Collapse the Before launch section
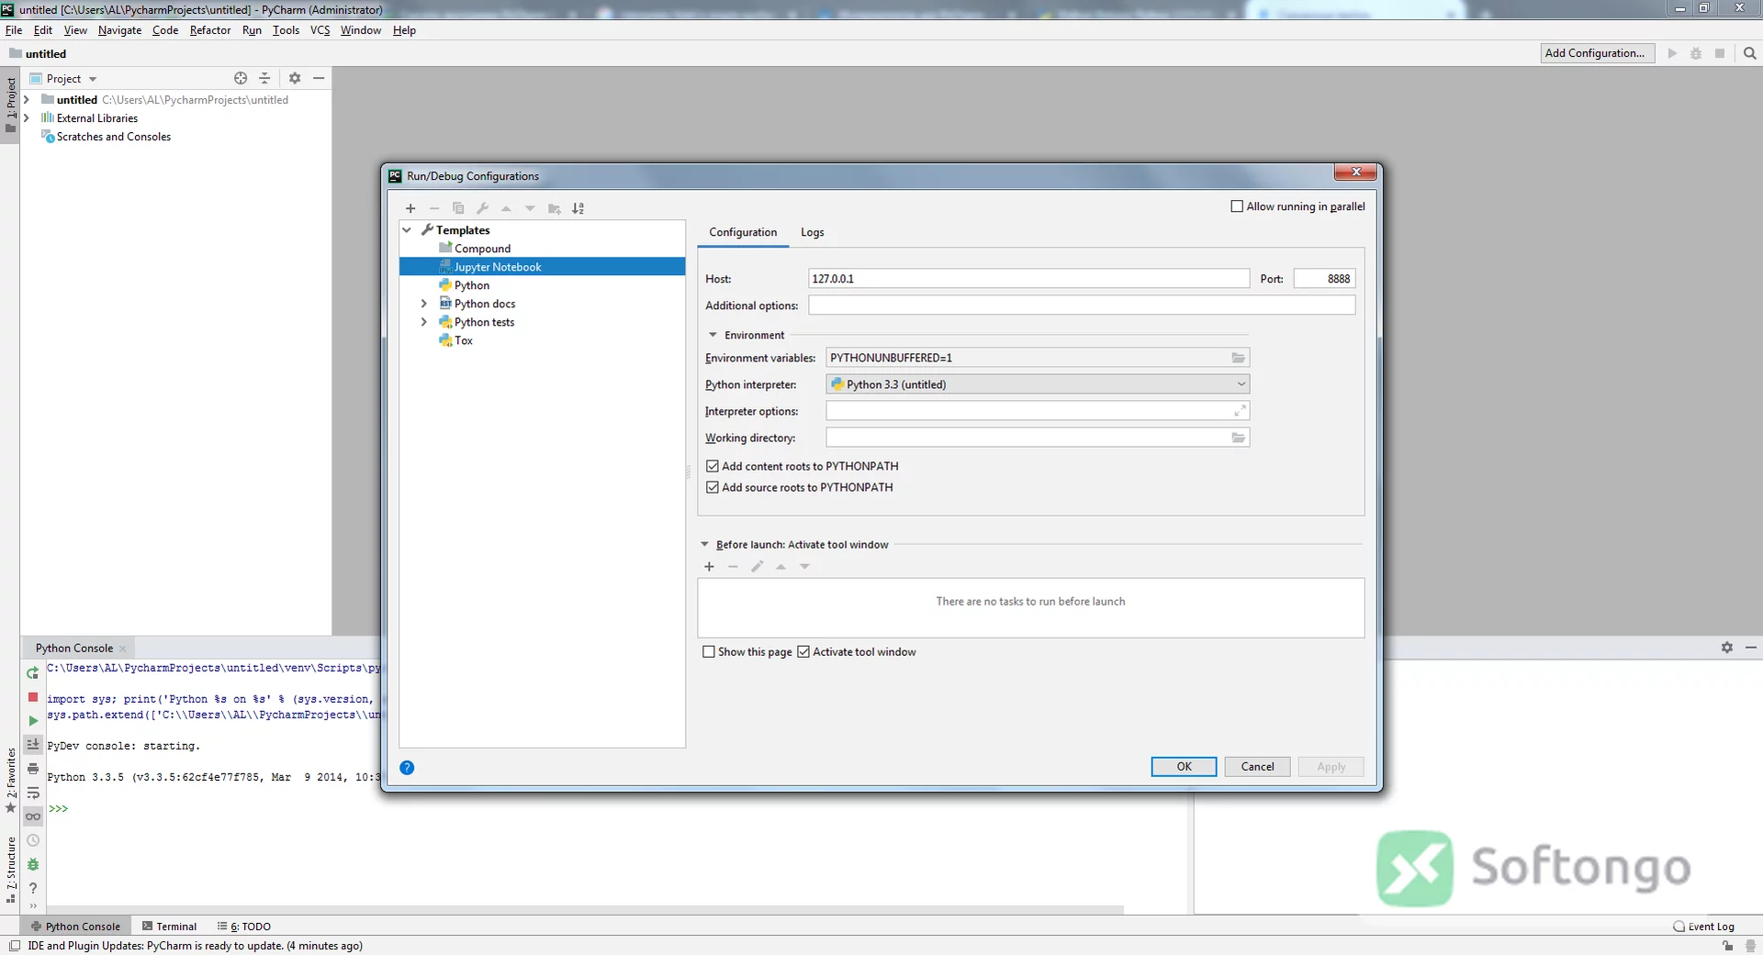 pos(704,545)
